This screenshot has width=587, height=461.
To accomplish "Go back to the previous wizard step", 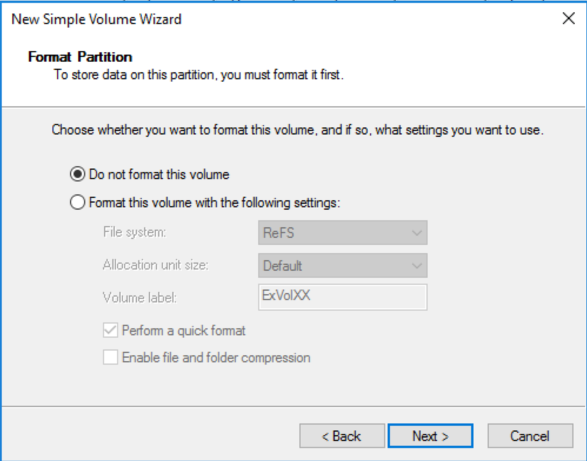I will [x=342, y=436].
